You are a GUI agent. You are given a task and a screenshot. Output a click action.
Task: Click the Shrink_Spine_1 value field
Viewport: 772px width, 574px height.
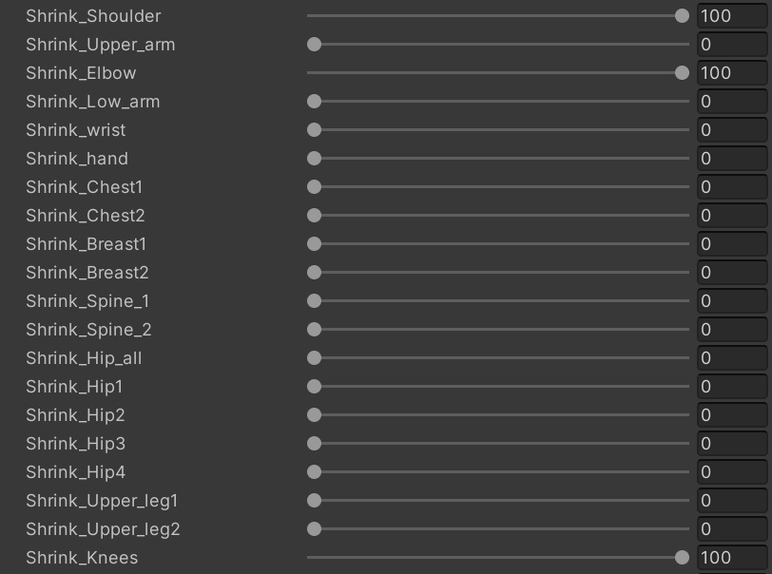pyautogui.click(x=732, y=301)
